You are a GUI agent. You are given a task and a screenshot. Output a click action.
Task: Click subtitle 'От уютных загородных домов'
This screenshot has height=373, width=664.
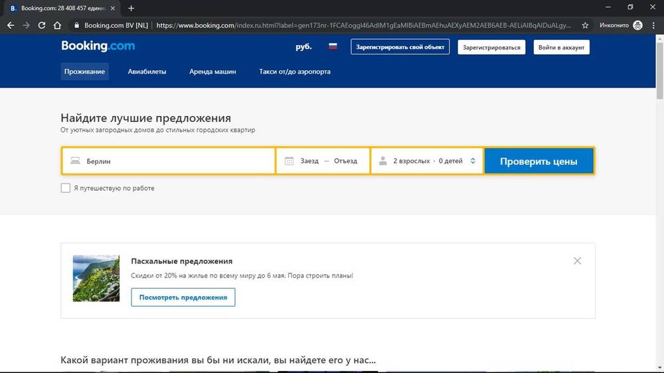[157, 130]
